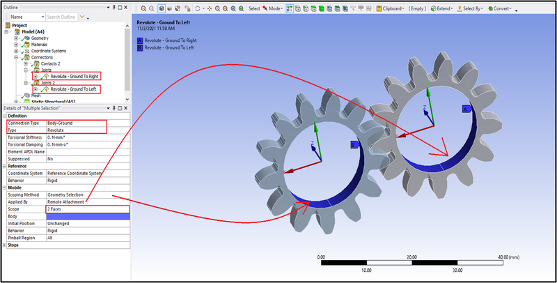Open the Select By dropdown menu
Image resolution: width=557 pixels, height=283 pixels.
(482, 8)
